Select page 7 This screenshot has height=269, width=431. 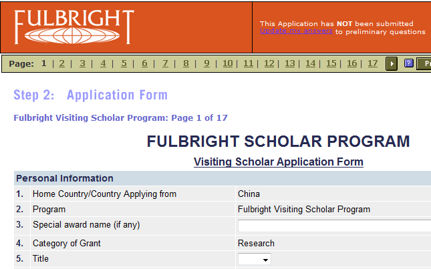pyautogui.click(x=165, y=63)
